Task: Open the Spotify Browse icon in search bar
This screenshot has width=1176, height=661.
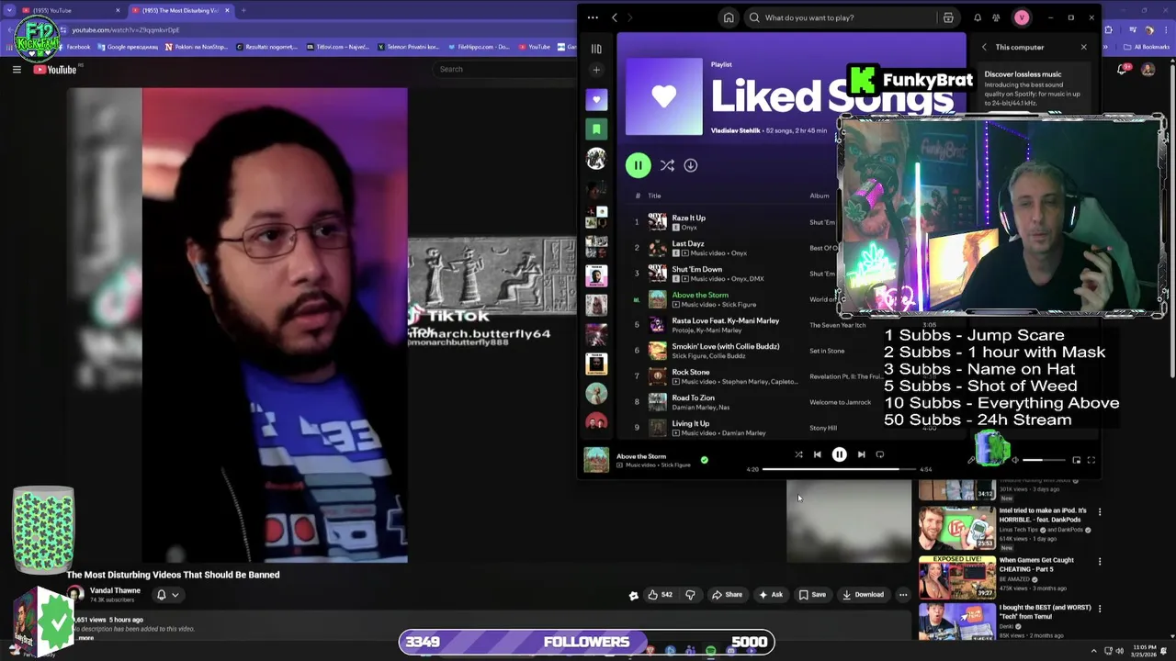Action: 948,17
